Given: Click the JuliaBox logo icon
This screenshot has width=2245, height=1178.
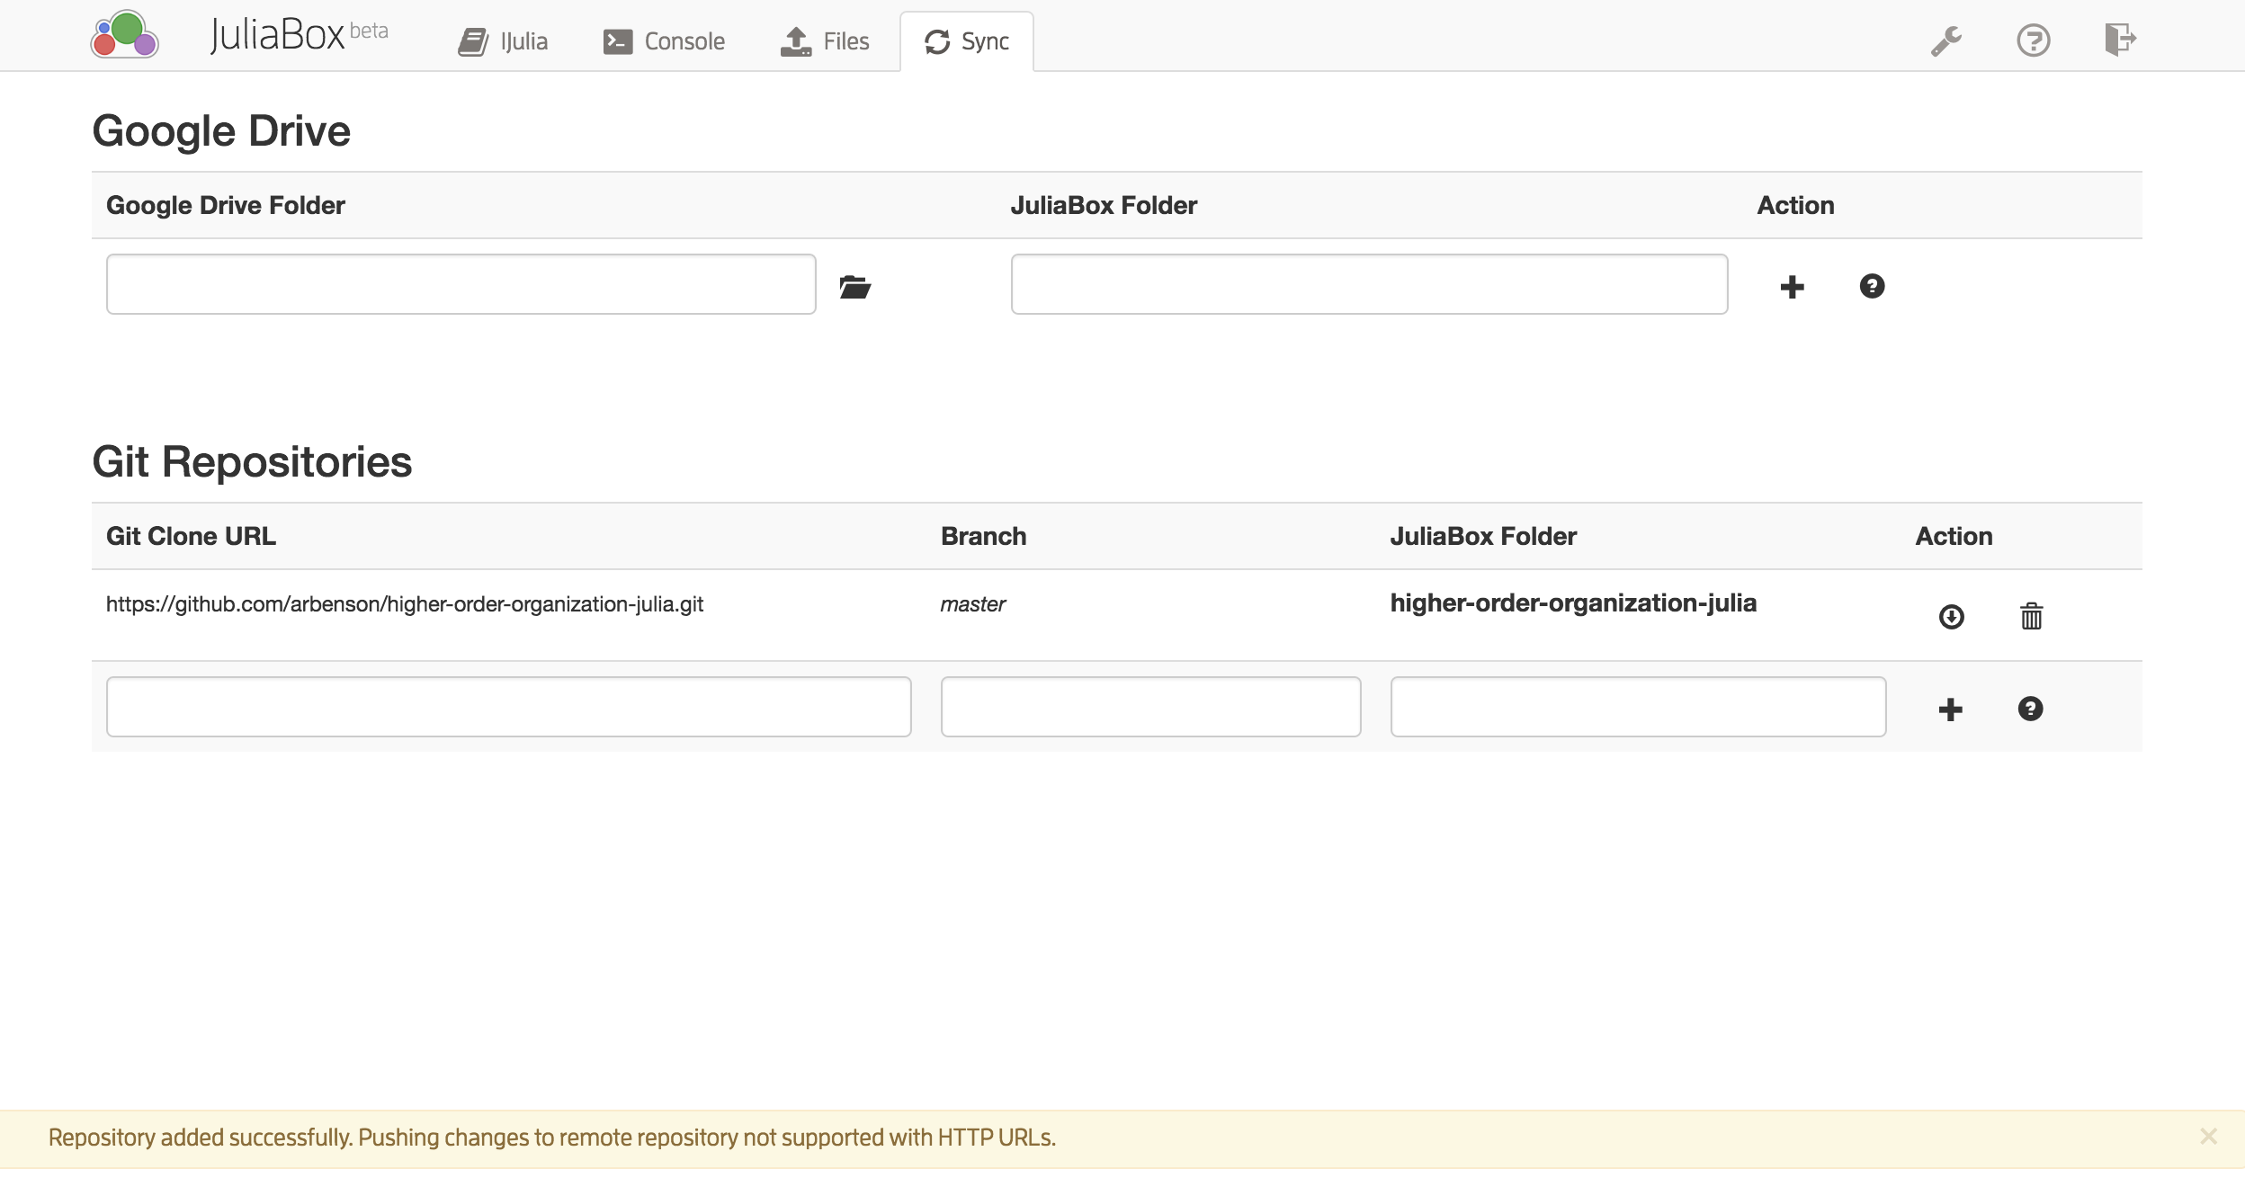Looking at the screenshot, I should coord(125,36).
